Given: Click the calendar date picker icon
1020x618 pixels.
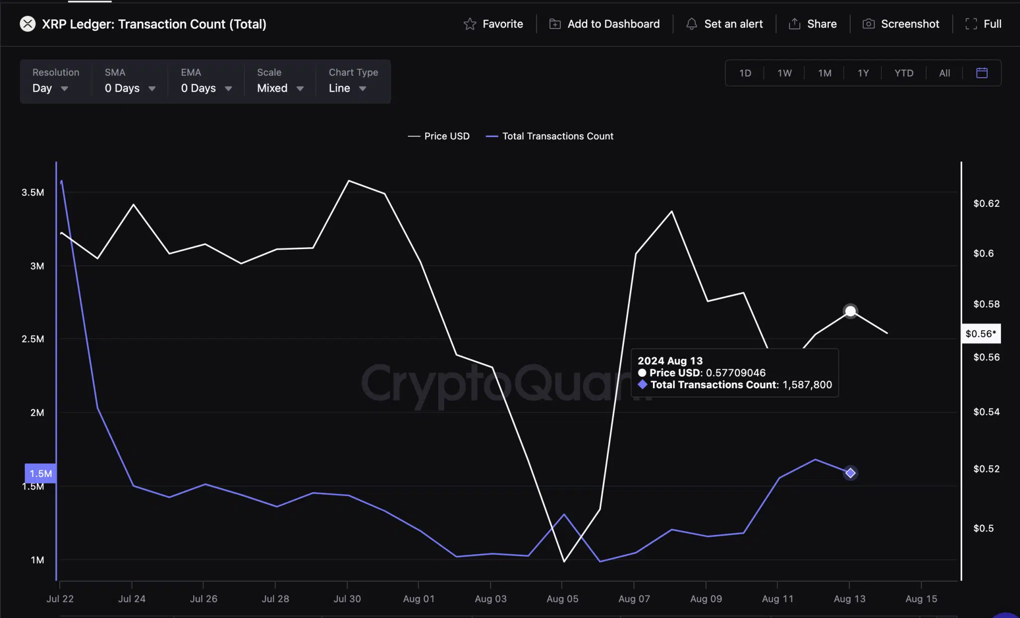Looking at the screenshot, I should pos(982,73).
